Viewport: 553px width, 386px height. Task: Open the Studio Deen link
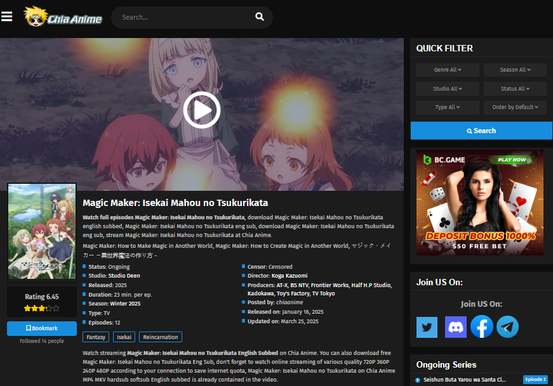(x=124, y=276)
